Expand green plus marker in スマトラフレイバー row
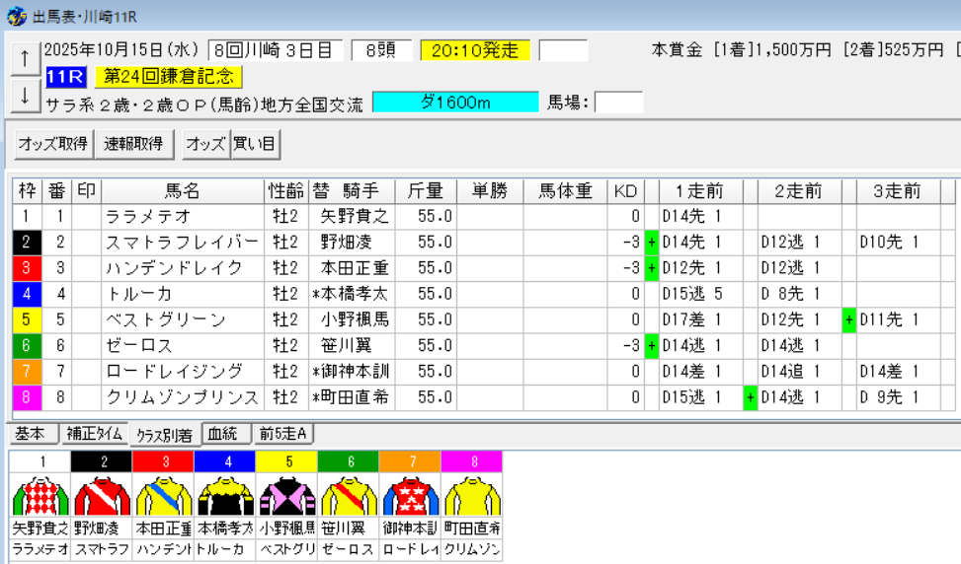Viewport: 961px width, 564px height. pos(652,242)
